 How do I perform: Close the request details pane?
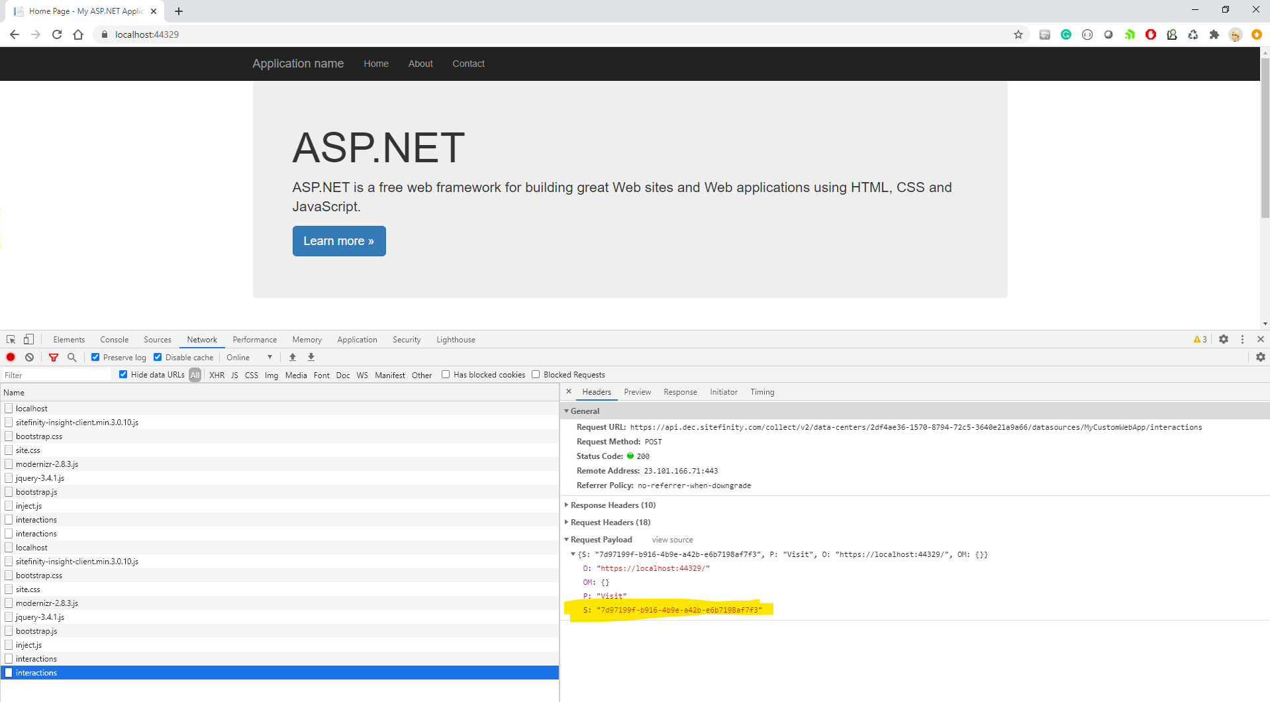569,391
